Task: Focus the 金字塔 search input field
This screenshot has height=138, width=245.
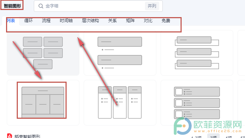Action: (x=98, y=6)
